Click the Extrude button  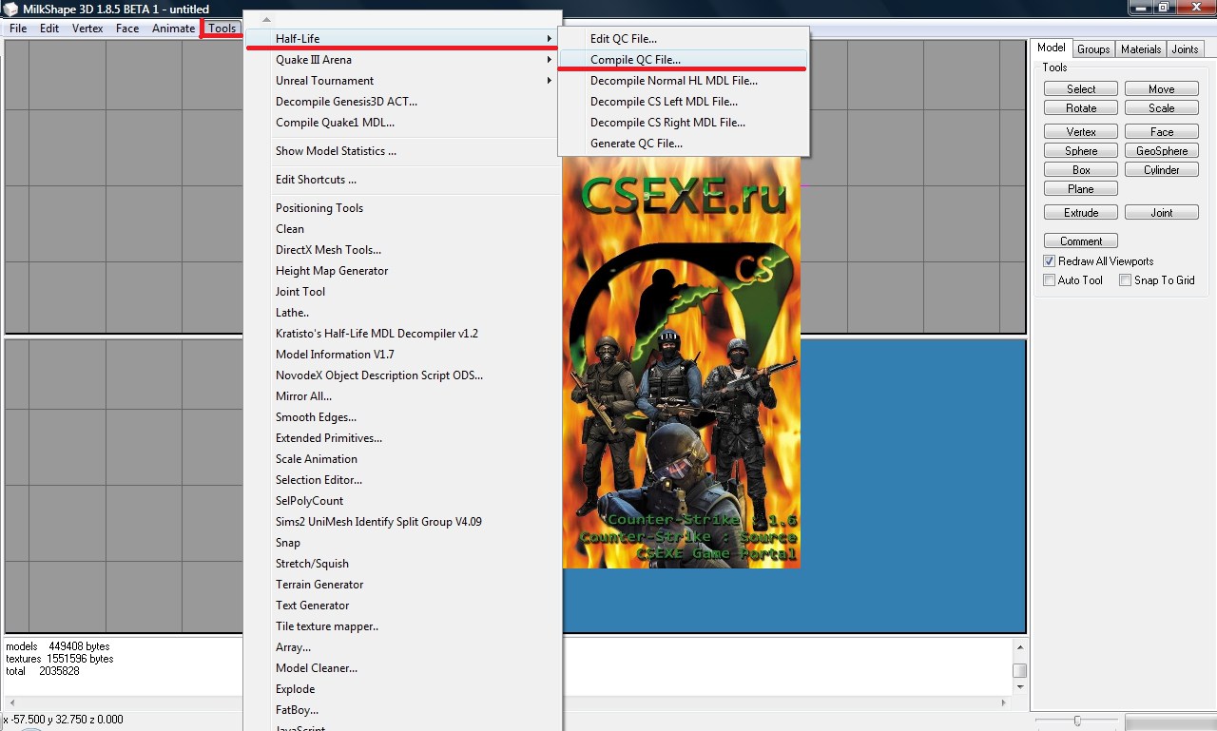pyautogui.click(x=1081, y=213)
